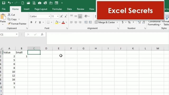Open the Clipboard dialog launcher
The image size is (169, 95).
tap(27, 28)
